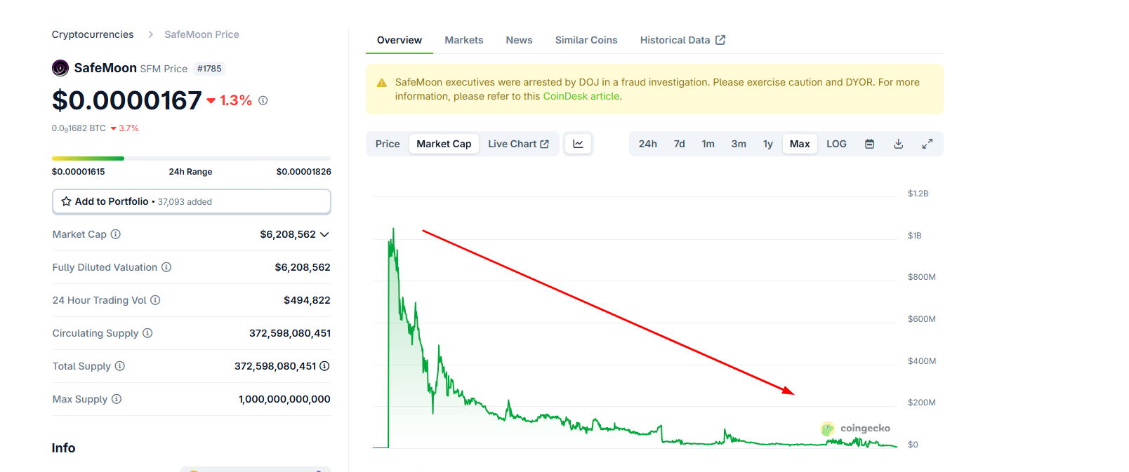The height and width of the screenshot is (472, 1129).
Task: Expand chart to fullscreen
Action: pyautogui.click(x=927, y=144)
